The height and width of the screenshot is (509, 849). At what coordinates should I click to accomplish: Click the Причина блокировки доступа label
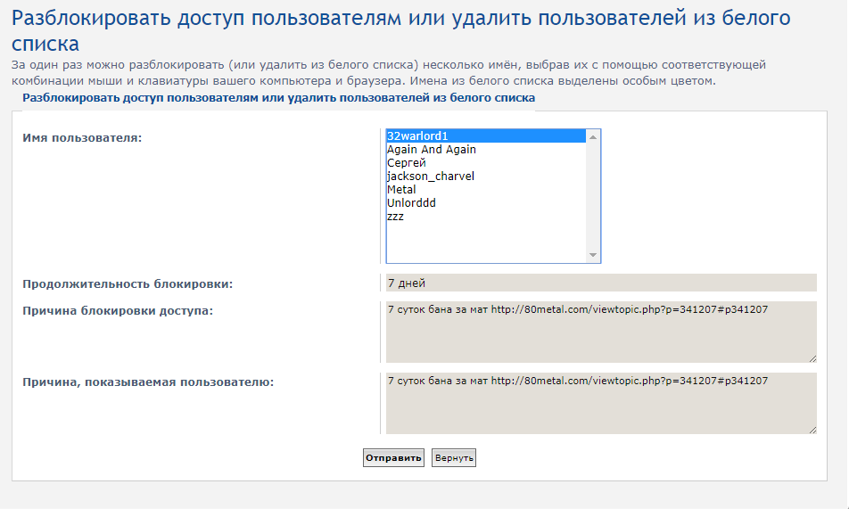pos(118,311)
